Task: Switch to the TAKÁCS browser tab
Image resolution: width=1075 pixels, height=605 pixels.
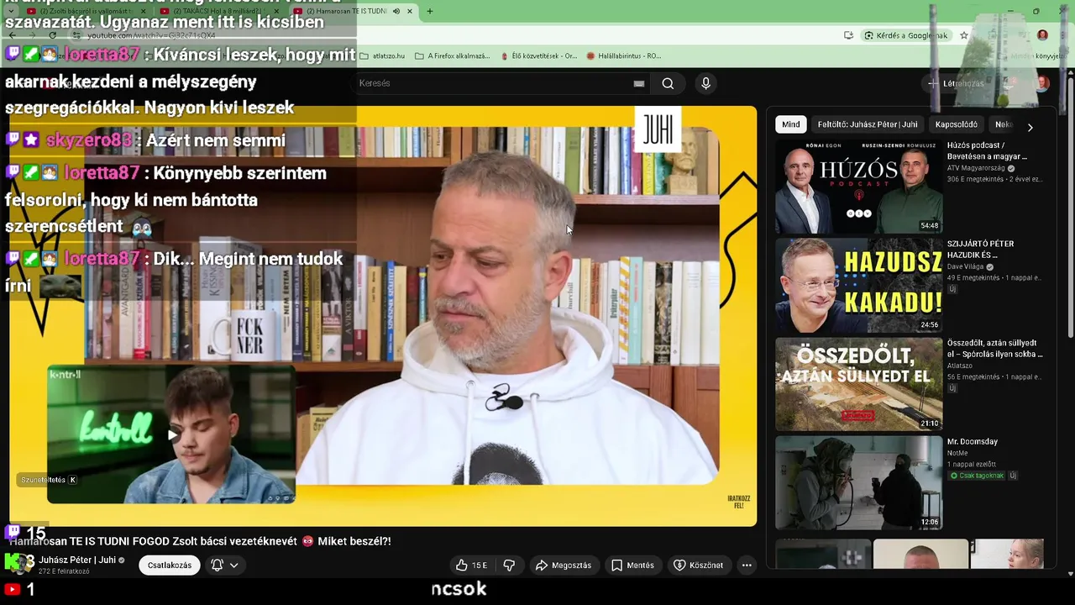Action: [x=218, y=12]
